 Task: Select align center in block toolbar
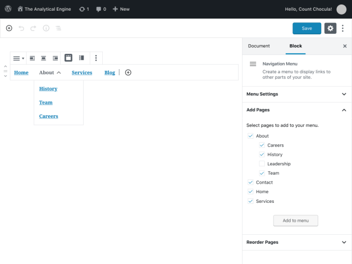pyautogui.click(x=43, y=58)
